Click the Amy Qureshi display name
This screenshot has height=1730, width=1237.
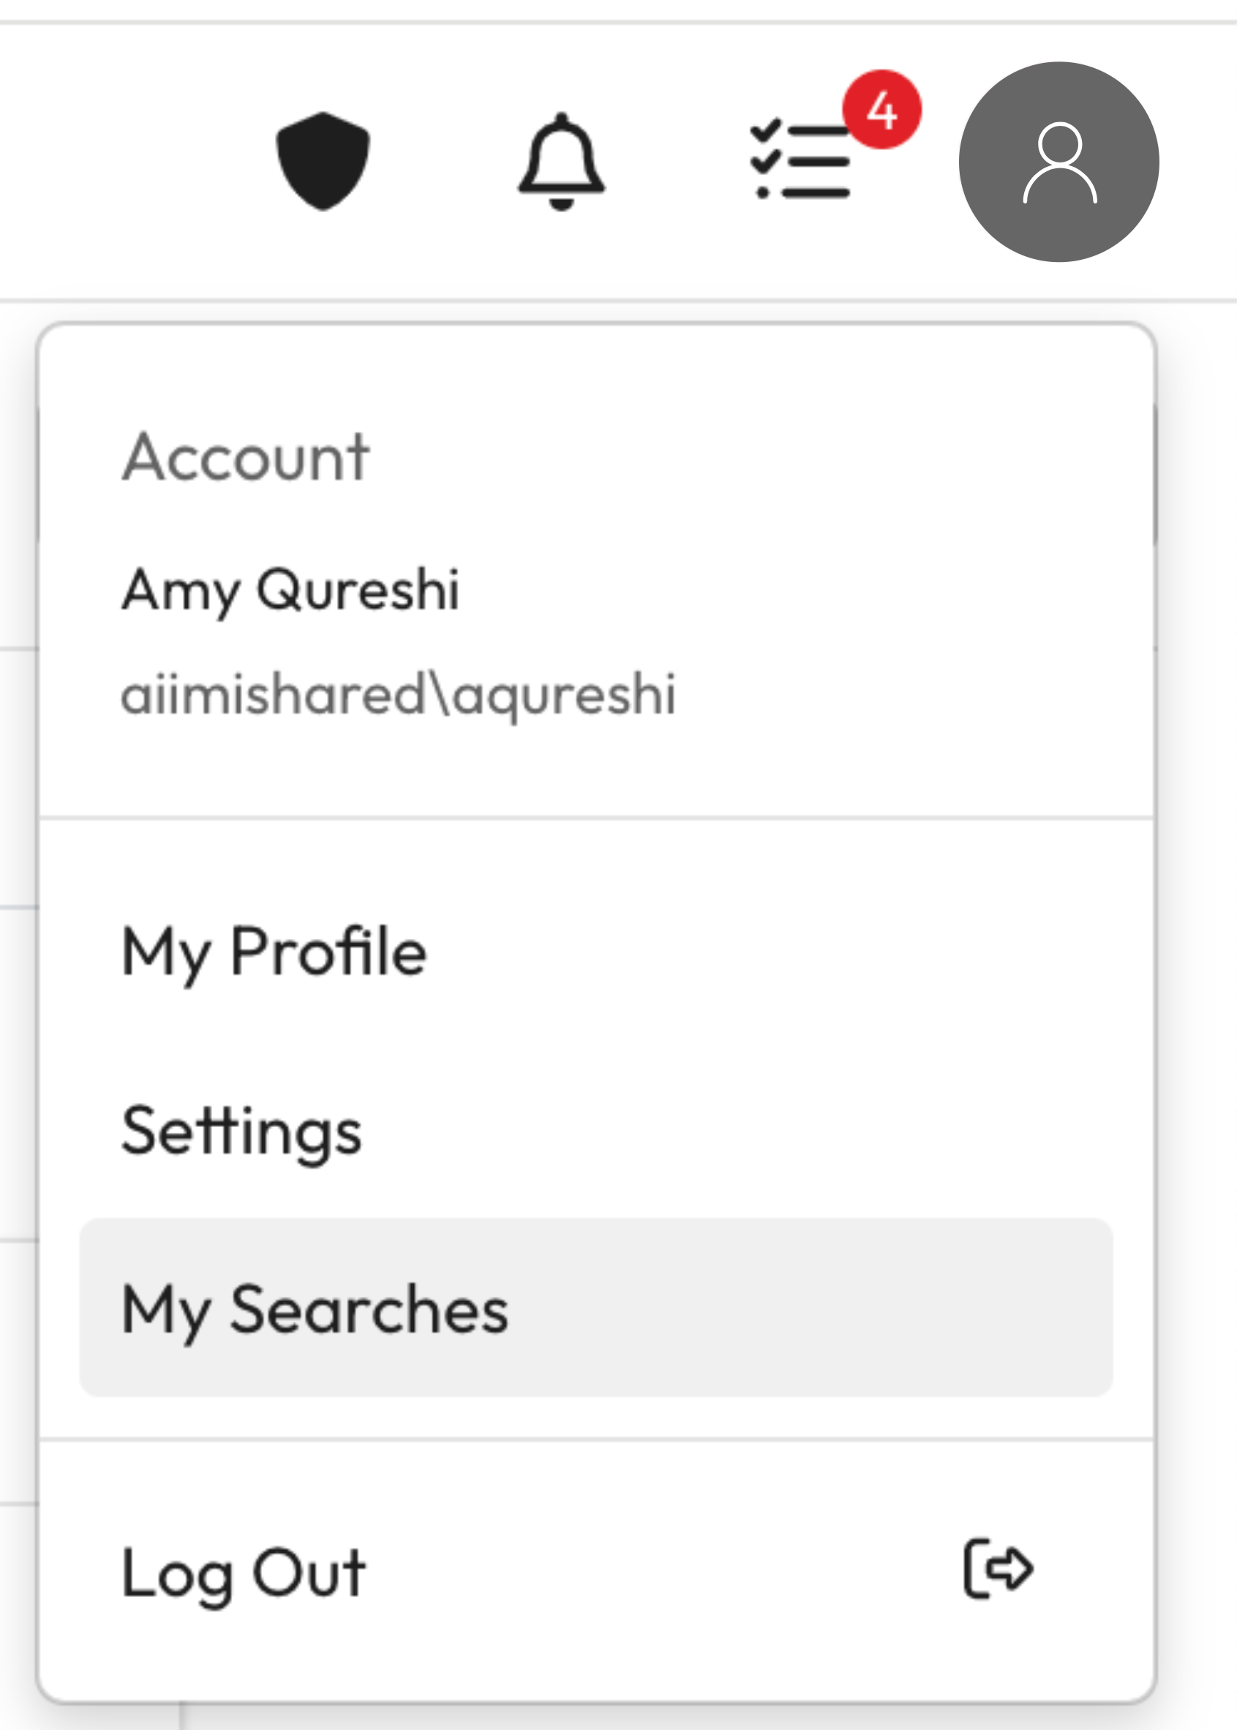tap(290, 590)
